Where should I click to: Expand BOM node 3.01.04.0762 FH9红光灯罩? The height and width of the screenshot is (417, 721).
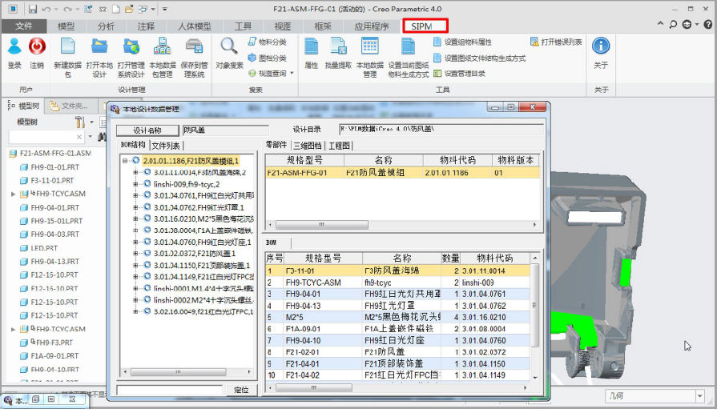pos(135,207)
